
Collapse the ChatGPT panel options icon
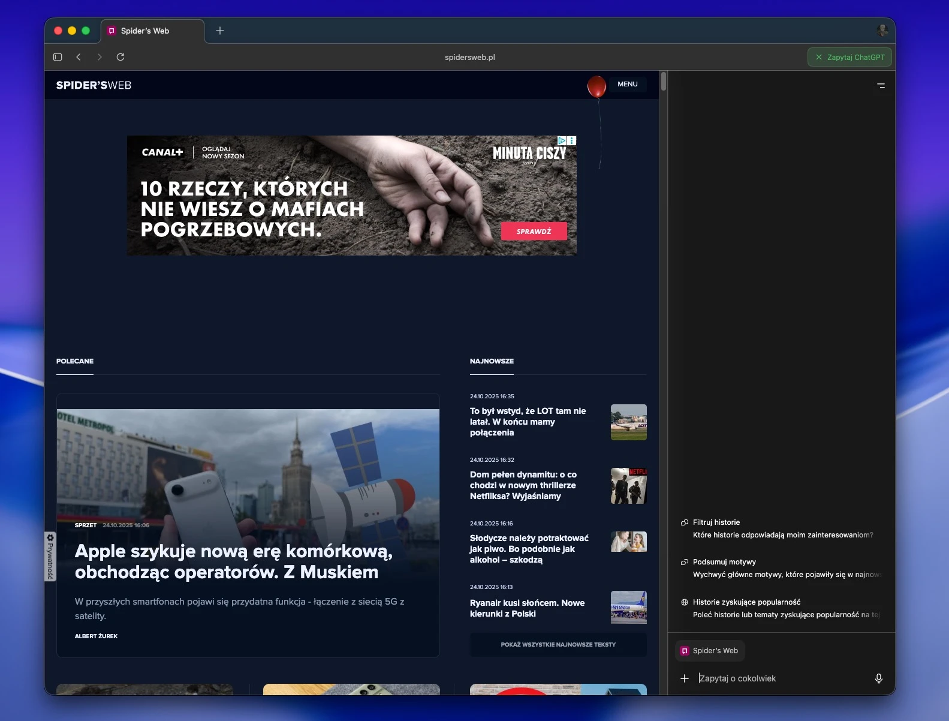point(881,86)
